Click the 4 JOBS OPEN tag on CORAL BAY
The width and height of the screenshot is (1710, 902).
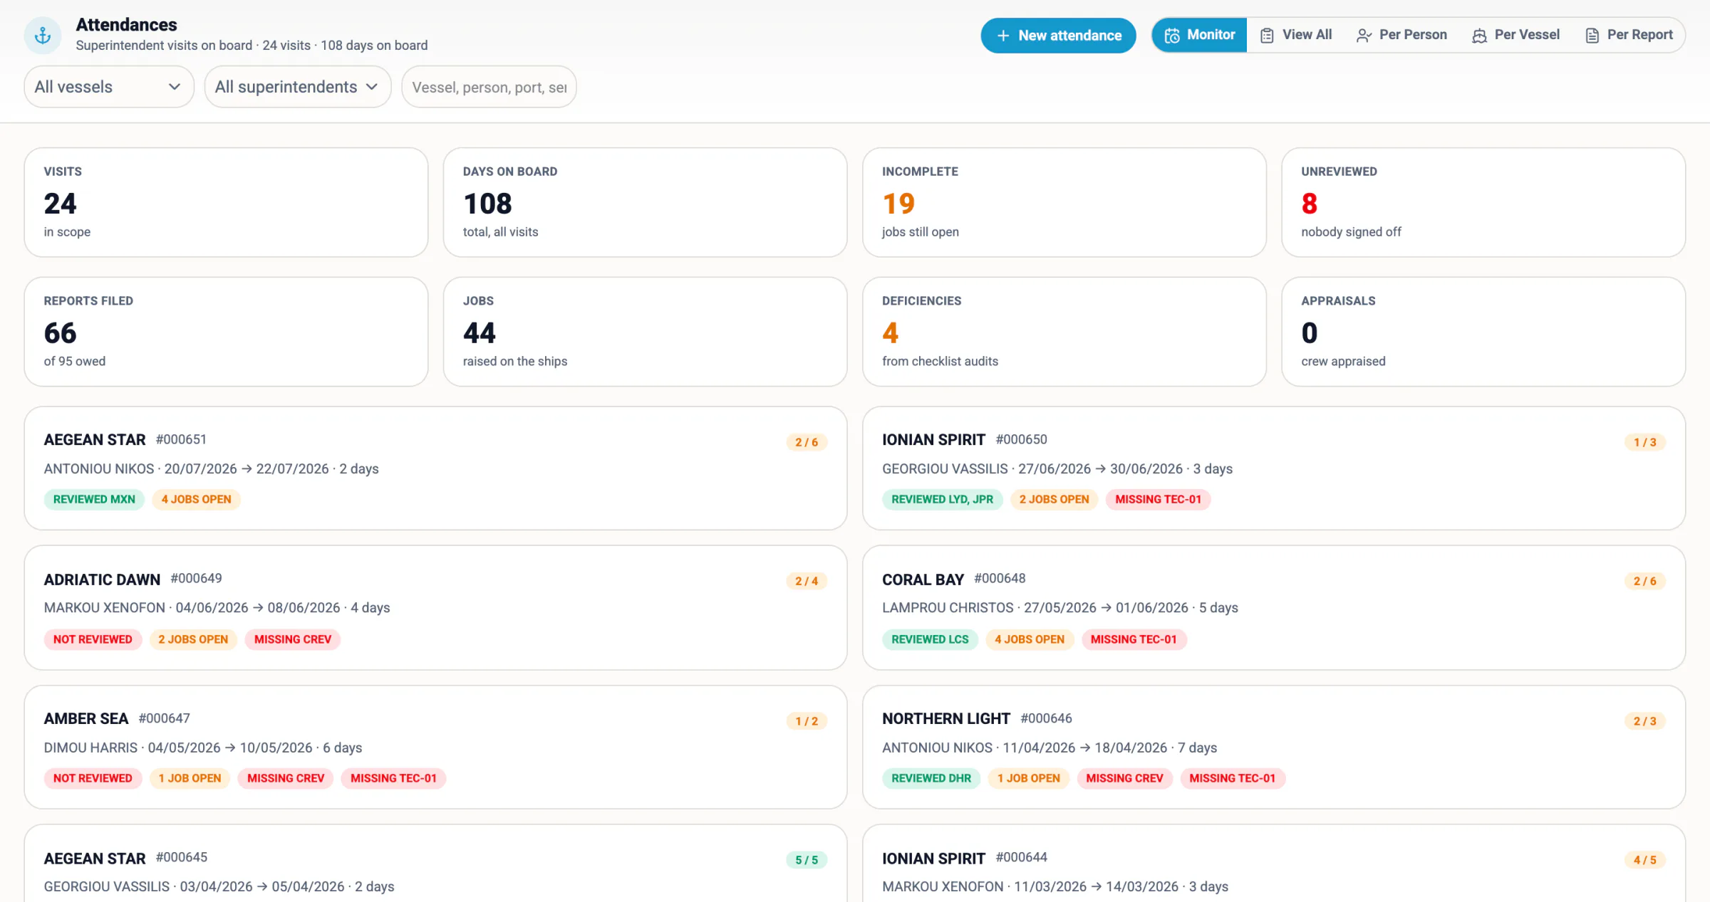click(x=1030, y=639)
